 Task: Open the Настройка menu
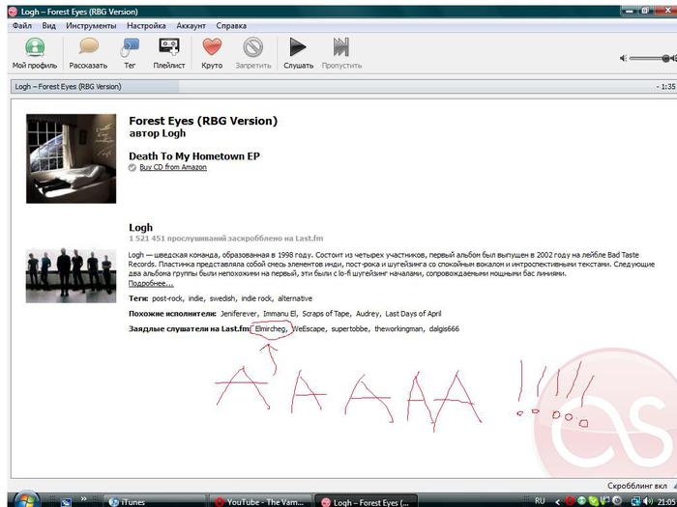pyautogui.click(x=146, y=26)
